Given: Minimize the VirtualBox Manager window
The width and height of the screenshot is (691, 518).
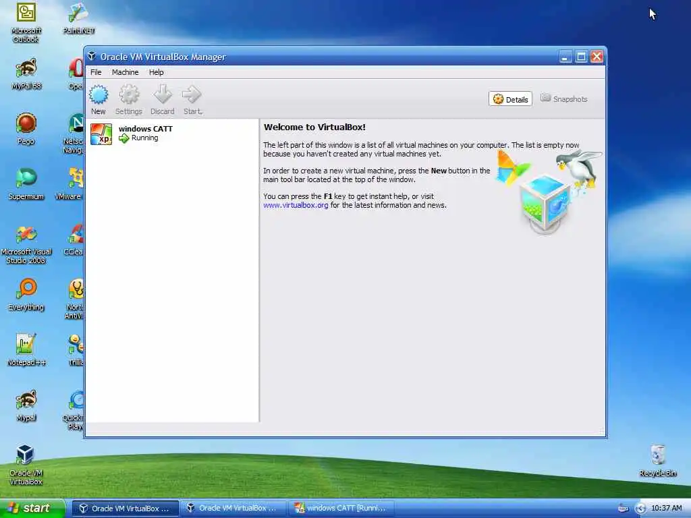Looking at the screenshot, I should [x=565, y=57].
